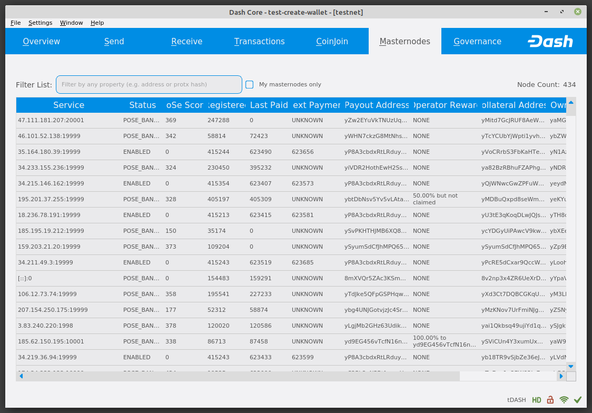Image resolution: width=592 pixels, height=413 pixels.
Task: Enable the My masternodes only checkbox
Action: tap(250, 85)
